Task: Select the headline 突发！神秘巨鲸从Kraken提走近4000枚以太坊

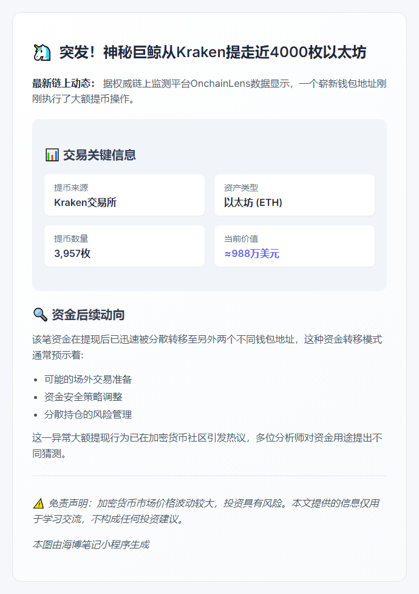Action: pos(213,52)
